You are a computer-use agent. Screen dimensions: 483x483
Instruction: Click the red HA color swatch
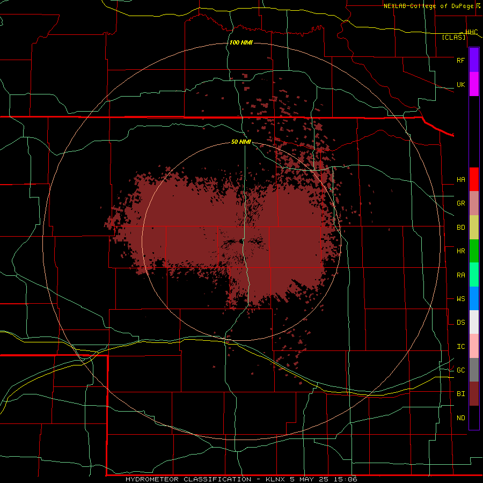click(x=474, y=179)
